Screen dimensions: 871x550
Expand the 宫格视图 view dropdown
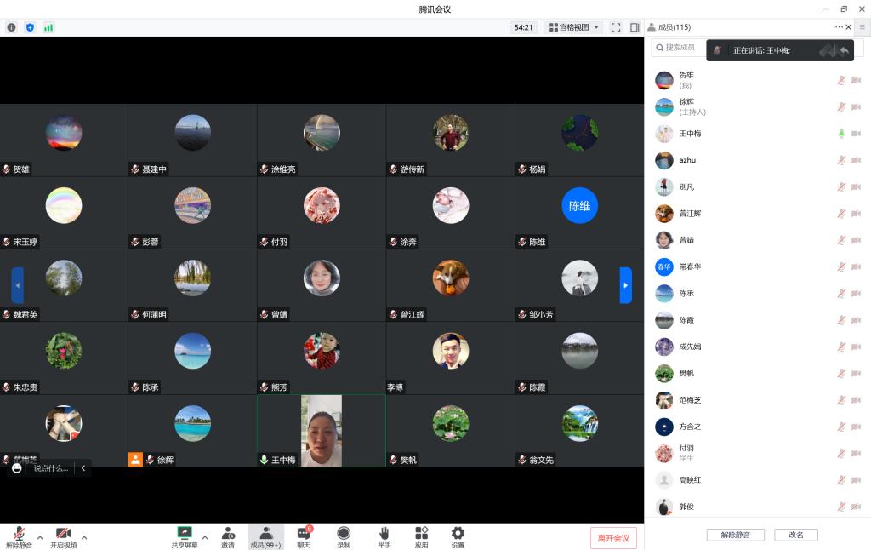[x=573, y=27]
